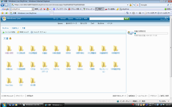Screen dimensions: 172x107
Task: Click MSN in the header
Action: tap(85, 18)
